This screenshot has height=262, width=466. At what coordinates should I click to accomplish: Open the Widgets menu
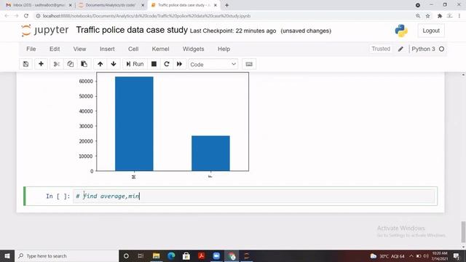(x=193, y=49)
